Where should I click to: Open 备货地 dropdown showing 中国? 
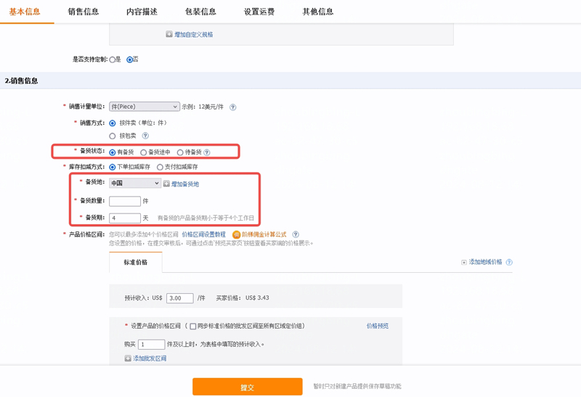point(134,184)
